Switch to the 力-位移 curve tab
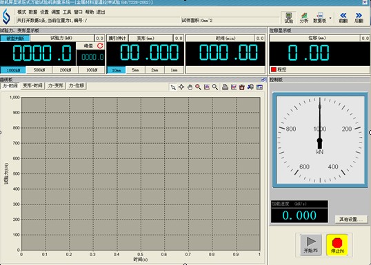 point(77,86)
